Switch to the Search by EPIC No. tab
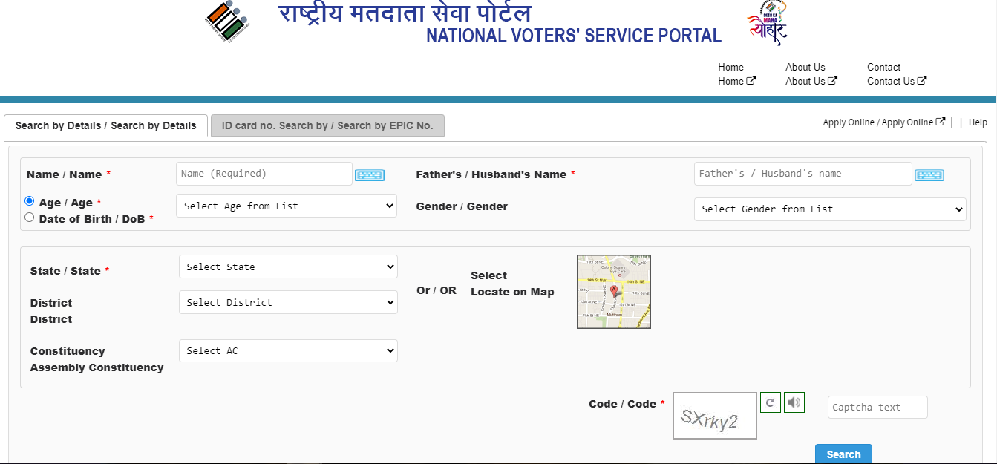The height and width of the screenshot is (464, 997). 327,125
